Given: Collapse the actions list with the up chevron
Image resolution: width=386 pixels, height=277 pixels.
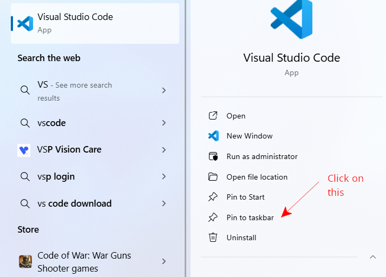Looking at the screenshot, I should coord(373,257).
